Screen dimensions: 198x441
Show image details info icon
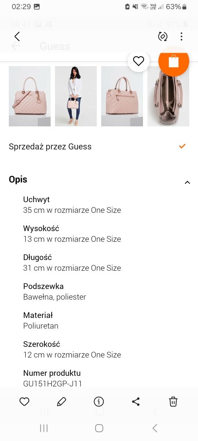pos(99,402)
